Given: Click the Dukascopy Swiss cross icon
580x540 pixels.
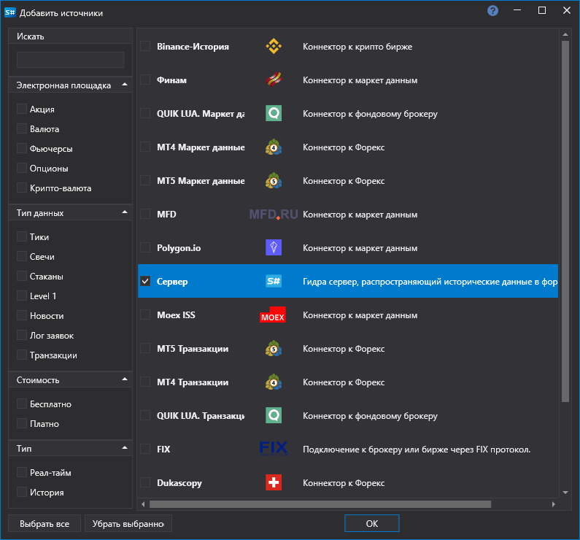Looking at the screenshot, I should (x=274, y=482).
